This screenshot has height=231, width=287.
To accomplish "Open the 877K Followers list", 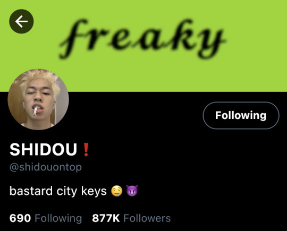I will click(x=131, y=218).
